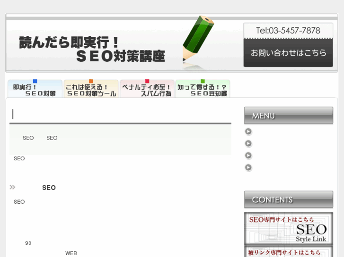Viewport: 344px width, 257px height.
Task: Open the 即実行！SEO対策 tab
Action: pos(35,89)
